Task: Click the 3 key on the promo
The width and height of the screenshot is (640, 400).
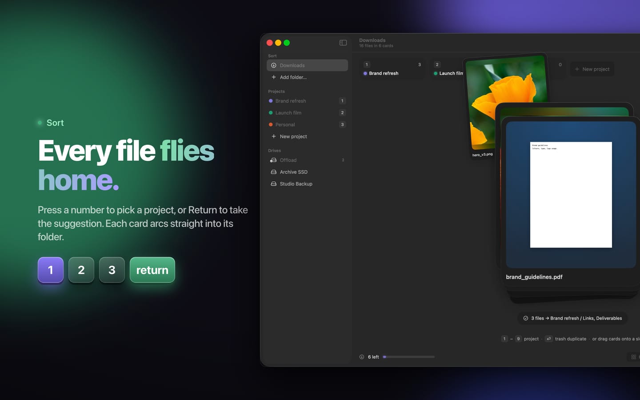Action: tap(112, 270)
